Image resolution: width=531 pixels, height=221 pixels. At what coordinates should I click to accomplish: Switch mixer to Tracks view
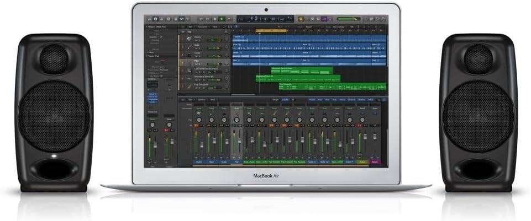[x=285, y=99]
